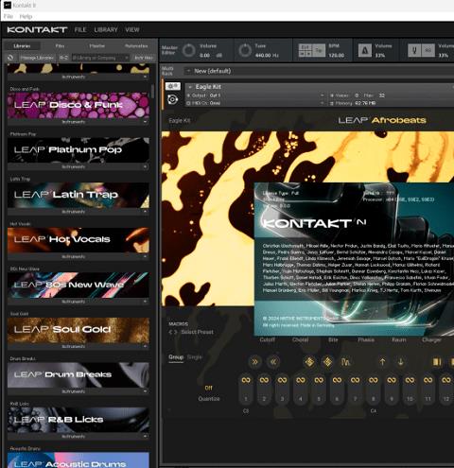The image size is (454, 468).
Task: Open the Kontakt FILE menu
Action: coord(80,29)
